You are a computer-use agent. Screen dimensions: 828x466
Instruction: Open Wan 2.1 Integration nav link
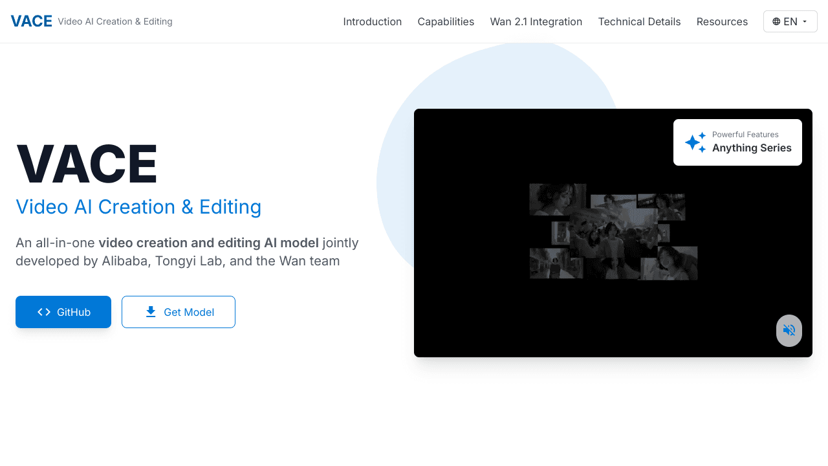(536, 21)
